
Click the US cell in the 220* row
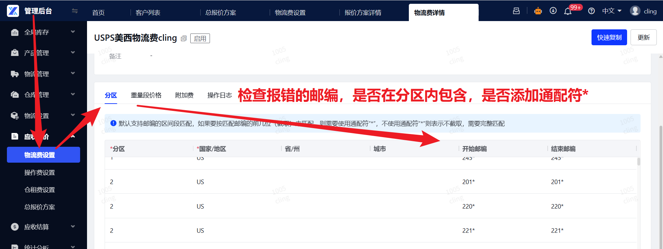click(x=200, y=207)
